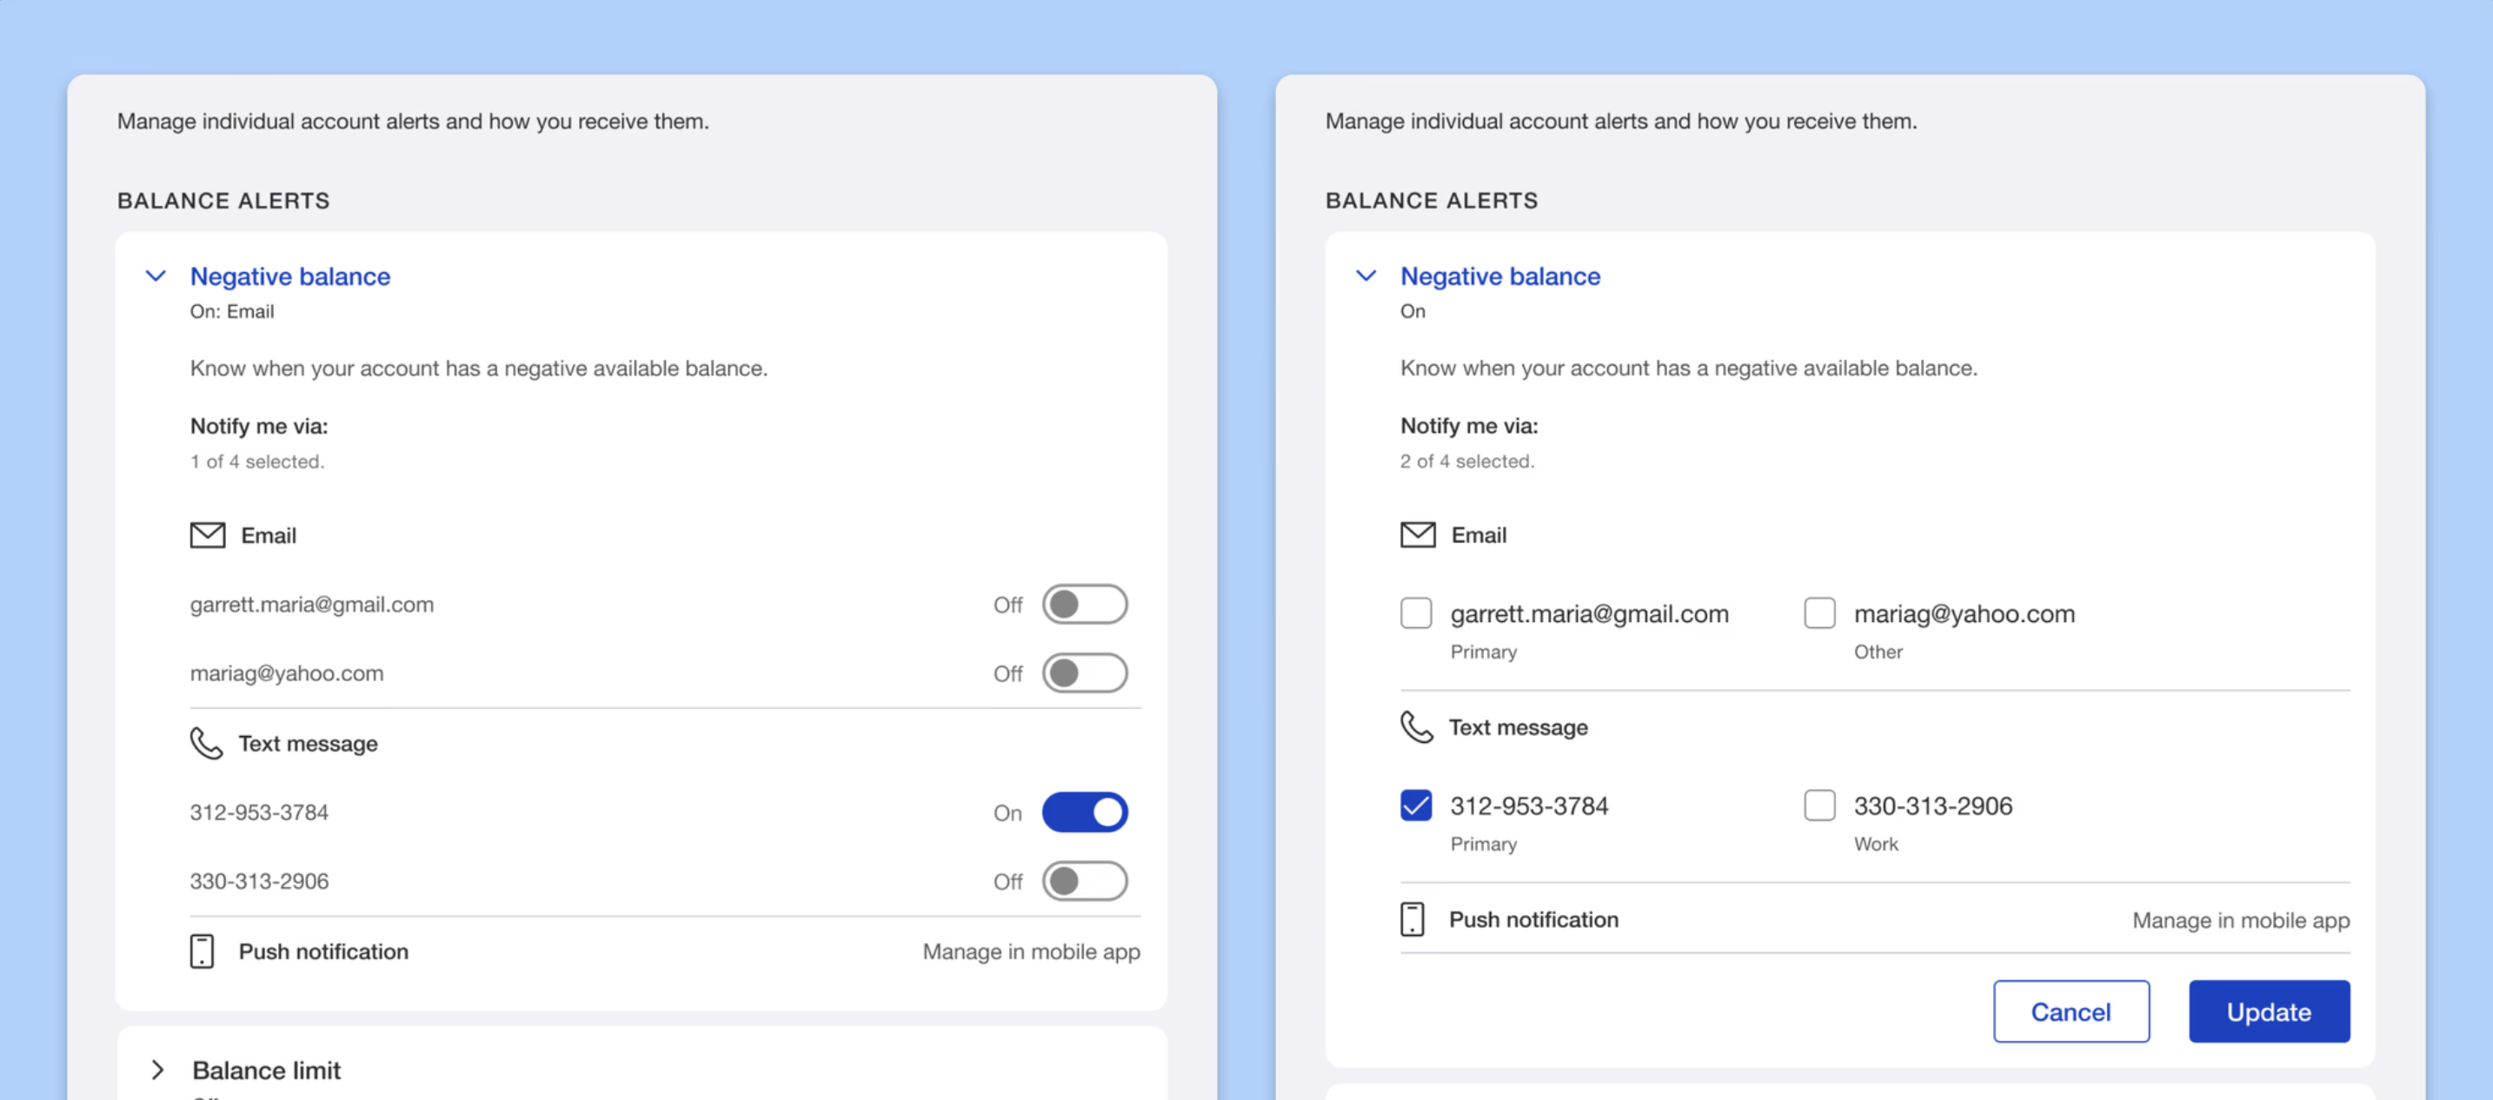The image size is (2493, 1100).
Task: Turn off the 312-953-3784 text toggle
Action: tap(1084, 812)
